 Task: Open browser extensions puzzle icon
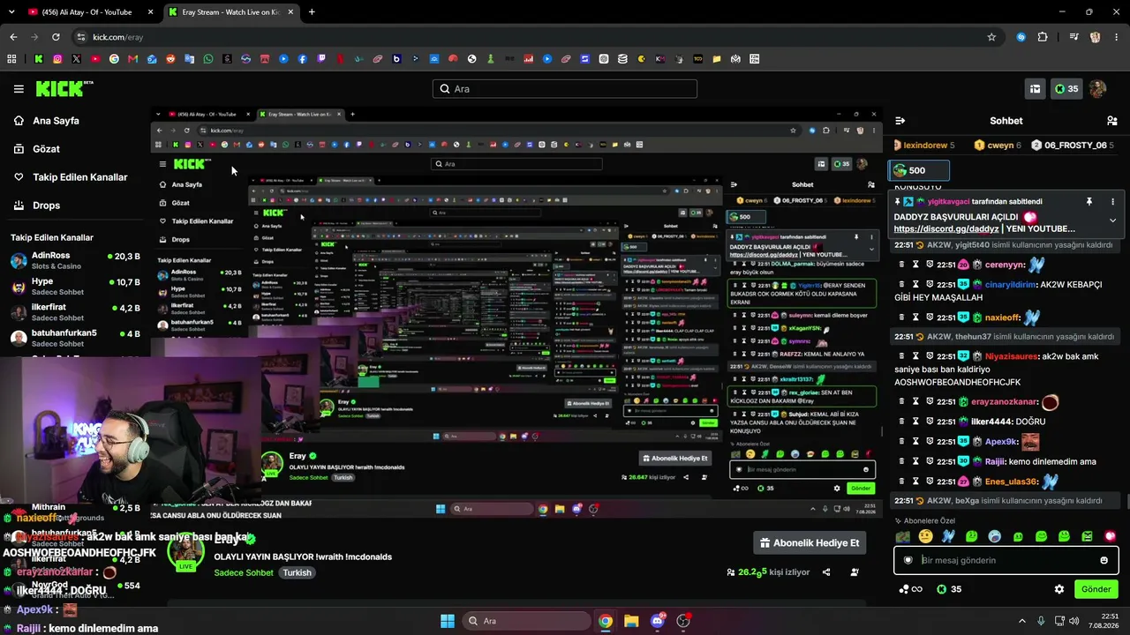1043,37
